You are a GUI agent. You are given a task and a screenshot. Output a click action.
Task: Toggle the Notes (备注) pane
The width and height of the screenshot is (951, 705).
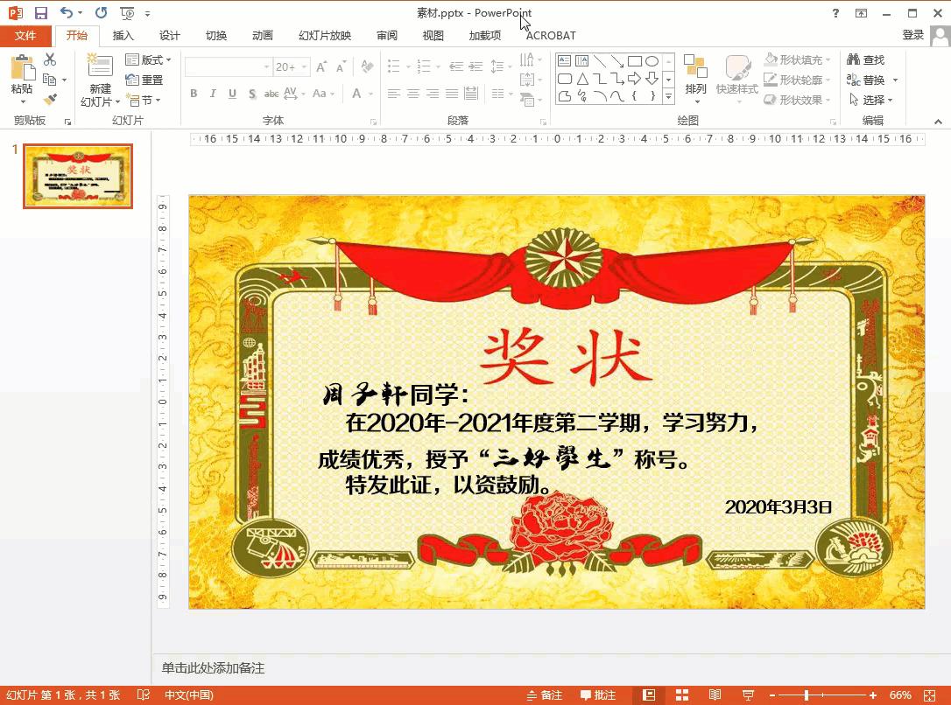pyautogui.click(x=545, y=695)
